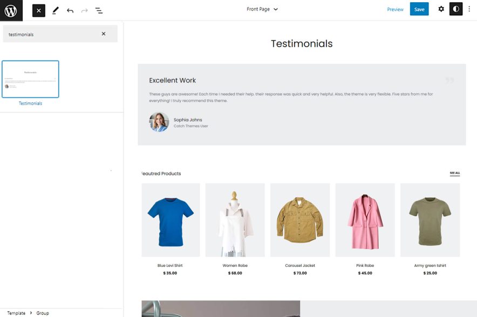
Task: Select the Blue Levi Shirt product image
Action: pyautogui.click(x=171, y=219)
